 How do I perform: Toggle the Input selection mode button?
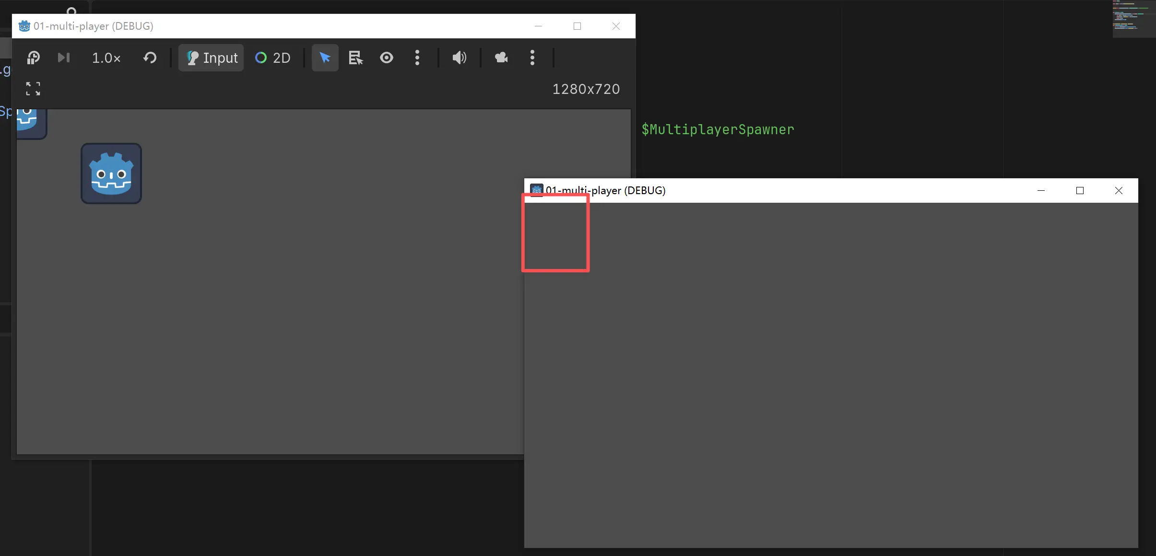211,58
